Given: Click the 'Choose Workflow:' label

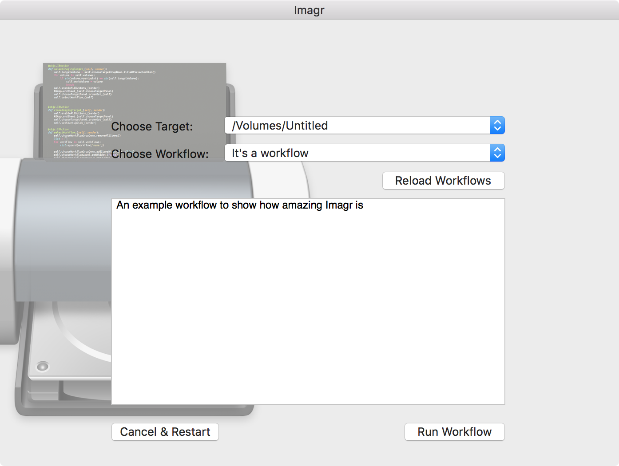Looking at the screenshot, I should click(x=160, y=154).
